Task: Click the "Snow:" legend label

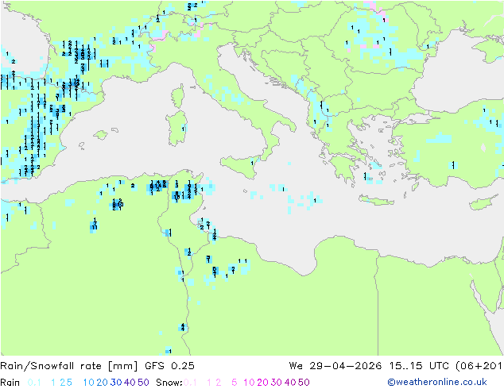Action: coord(169,383)
